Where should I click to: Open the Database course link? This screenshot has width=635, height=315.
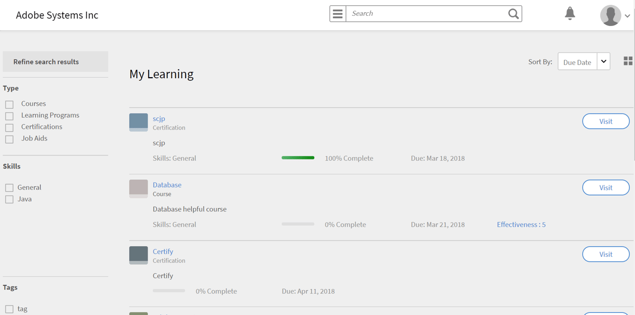pyautogui.click(x=167, y=184)
